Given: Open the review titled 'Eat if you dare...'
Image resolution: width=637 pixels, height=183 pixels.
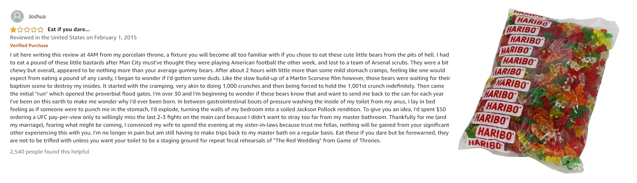Looking at the screenshot, I should 69,29.
